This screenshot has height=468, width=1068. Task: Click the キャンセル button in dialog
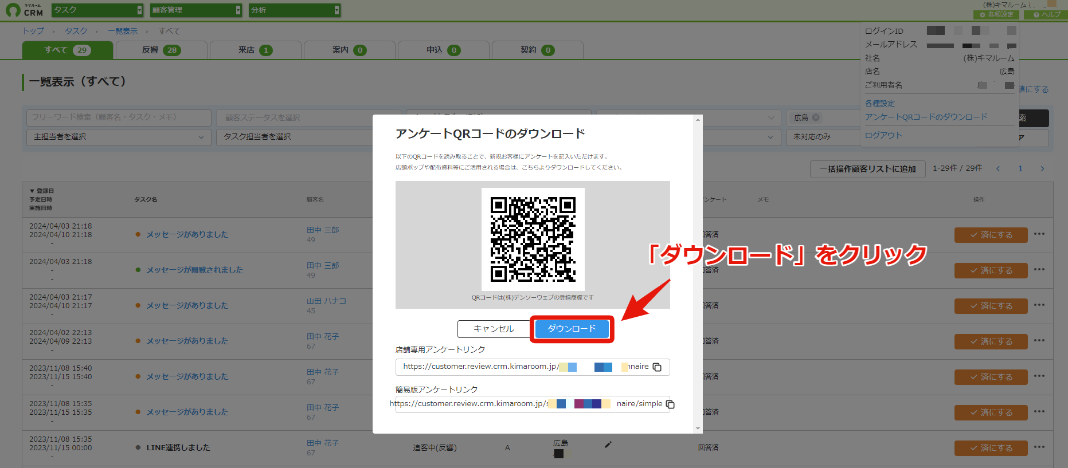click(x=494, y=329)
